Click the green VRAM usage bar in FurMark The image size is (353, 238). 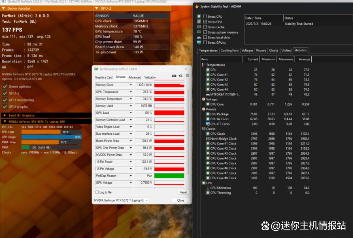point(26,147)
